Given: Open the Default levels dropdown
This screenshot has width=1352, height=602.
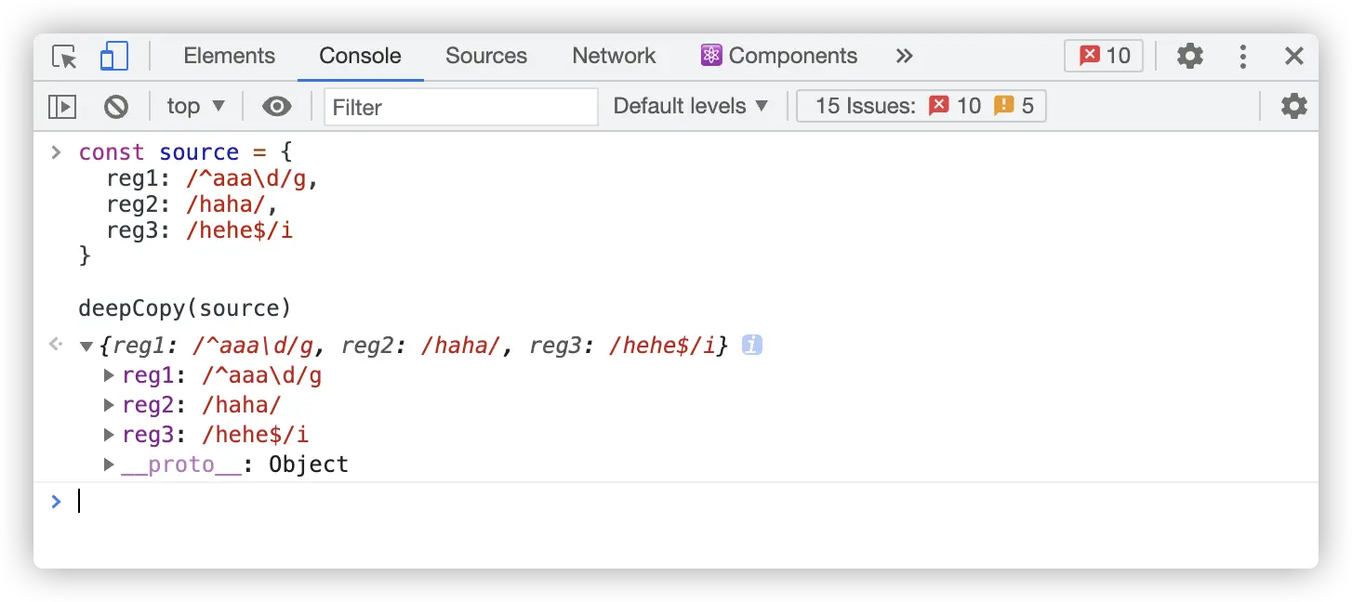Looking at the screenshot, I should pyautogui.click(x=691, y=107).
